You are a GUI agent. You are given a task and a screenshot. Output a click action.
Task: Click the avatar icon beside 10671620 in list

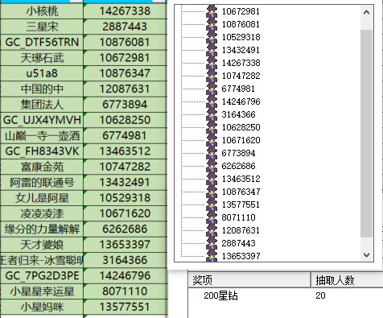[212, 140]
